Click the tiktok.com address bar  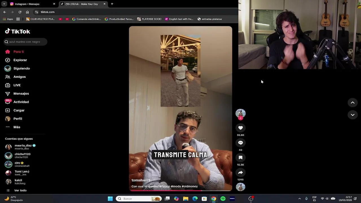135,12
